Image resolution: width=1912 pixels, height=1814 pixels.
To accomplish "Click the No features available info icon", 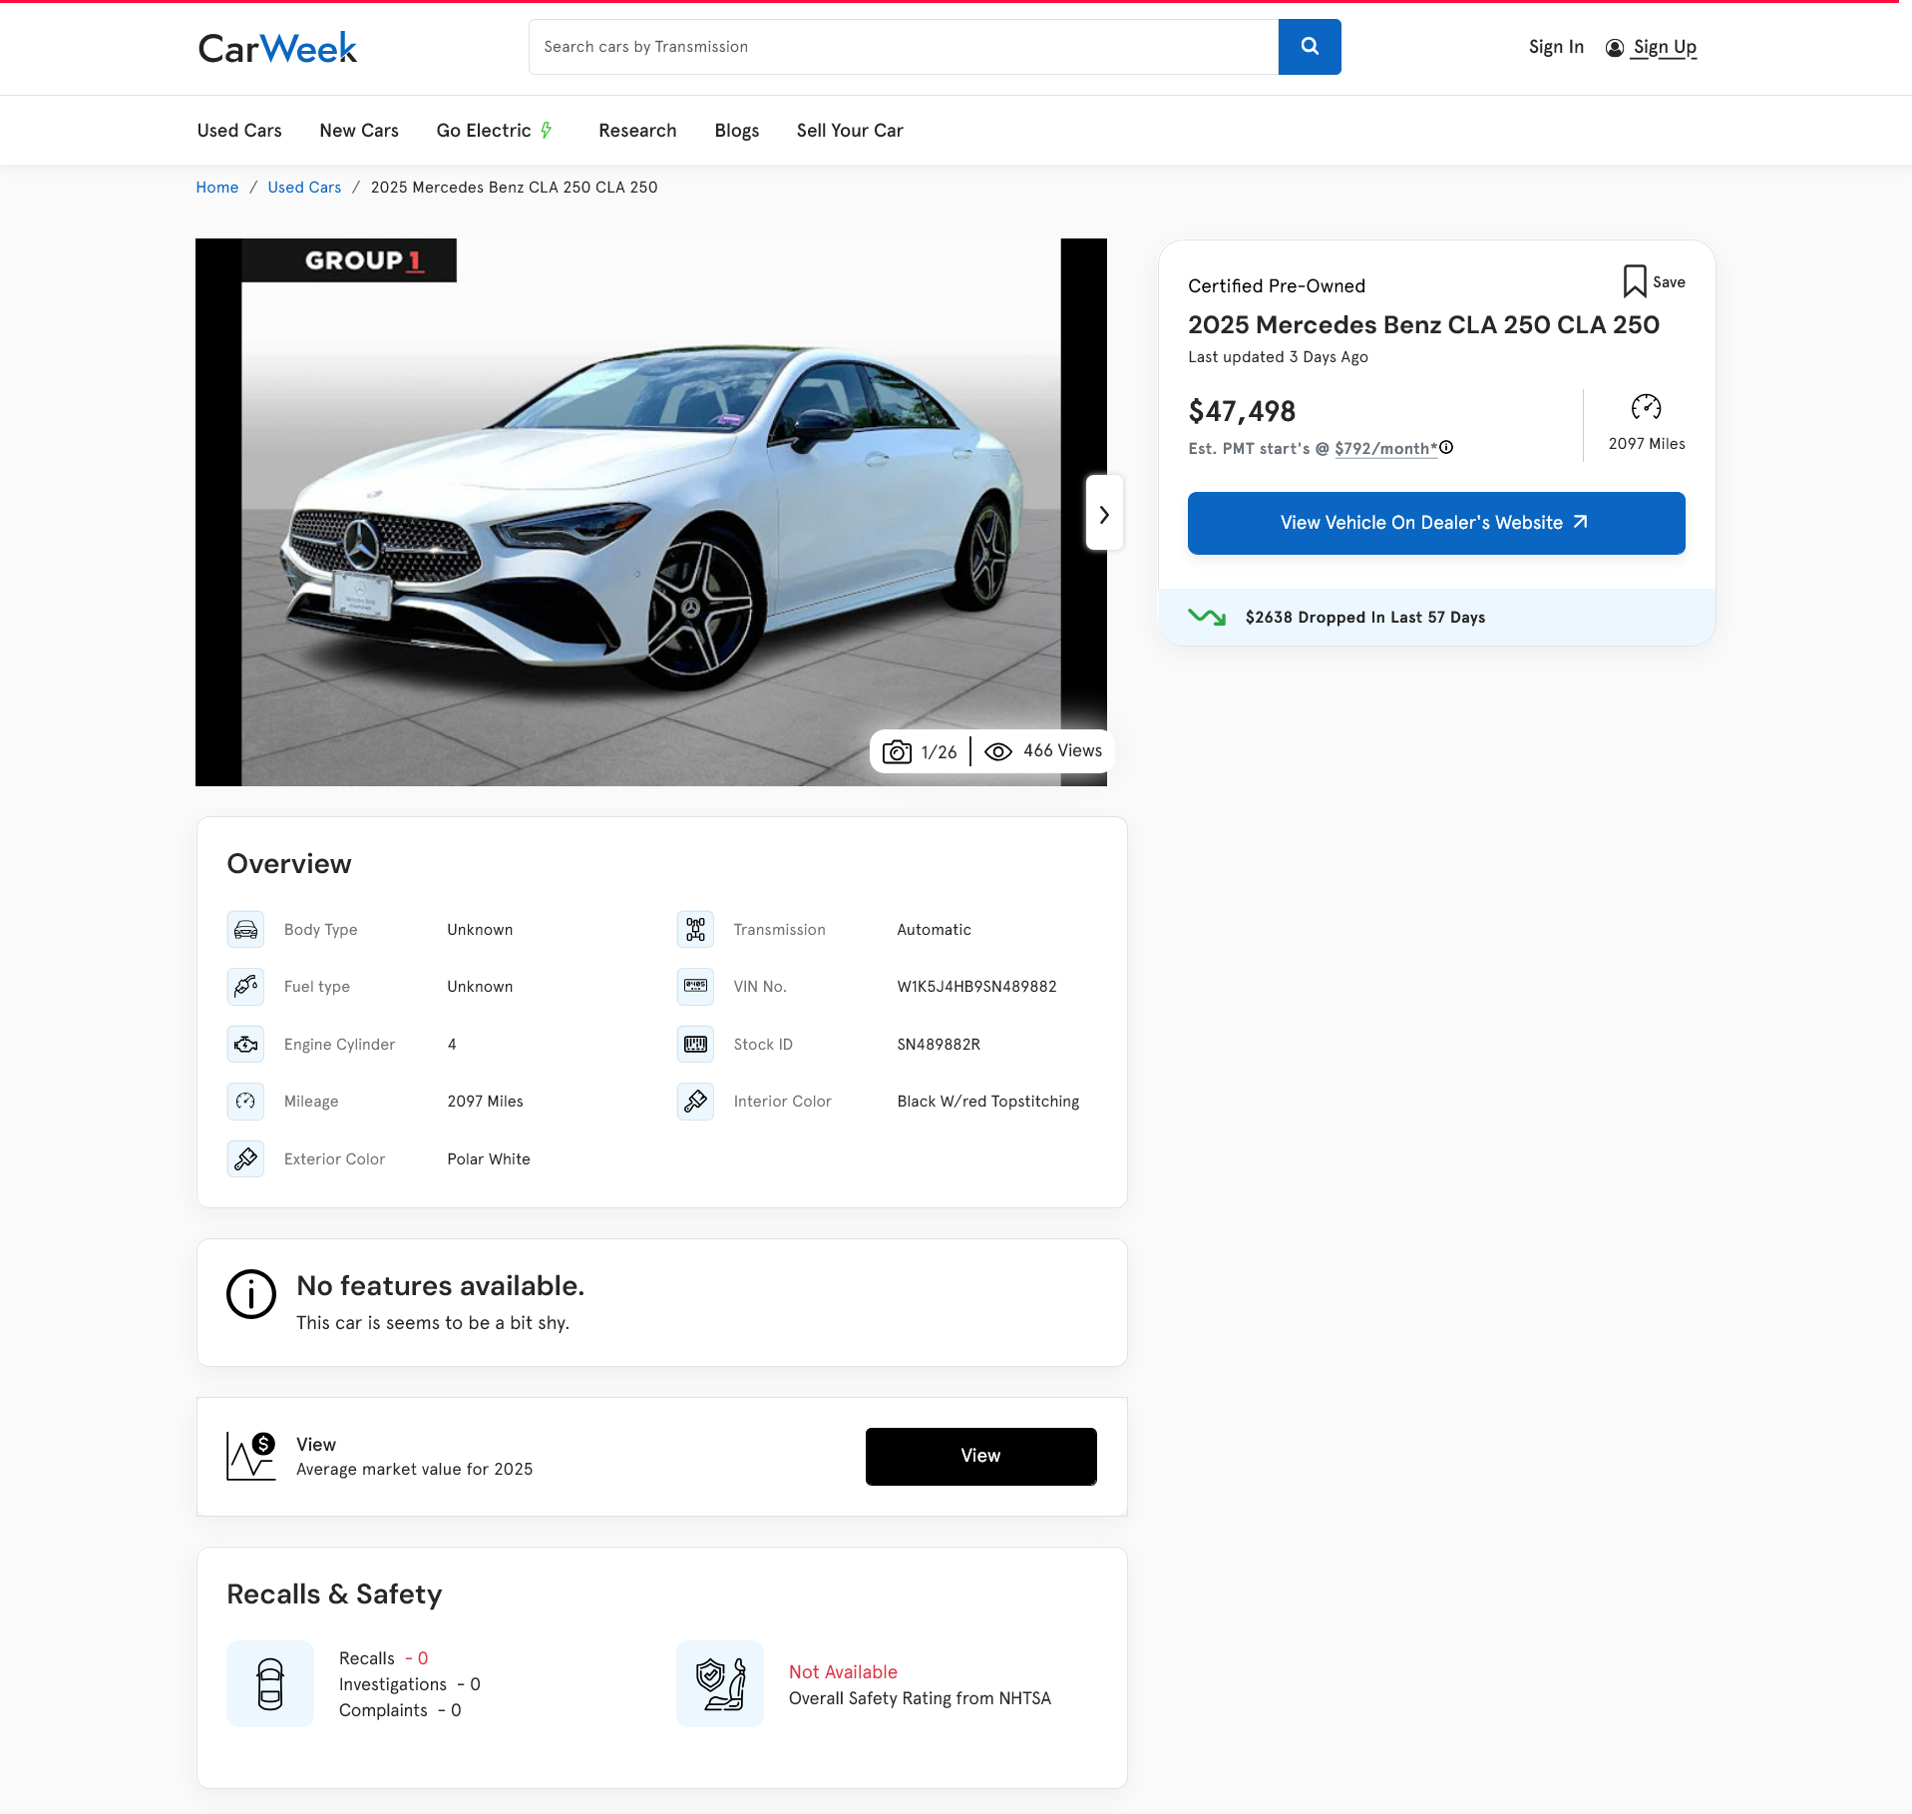I will click(x=251, y=1294).
